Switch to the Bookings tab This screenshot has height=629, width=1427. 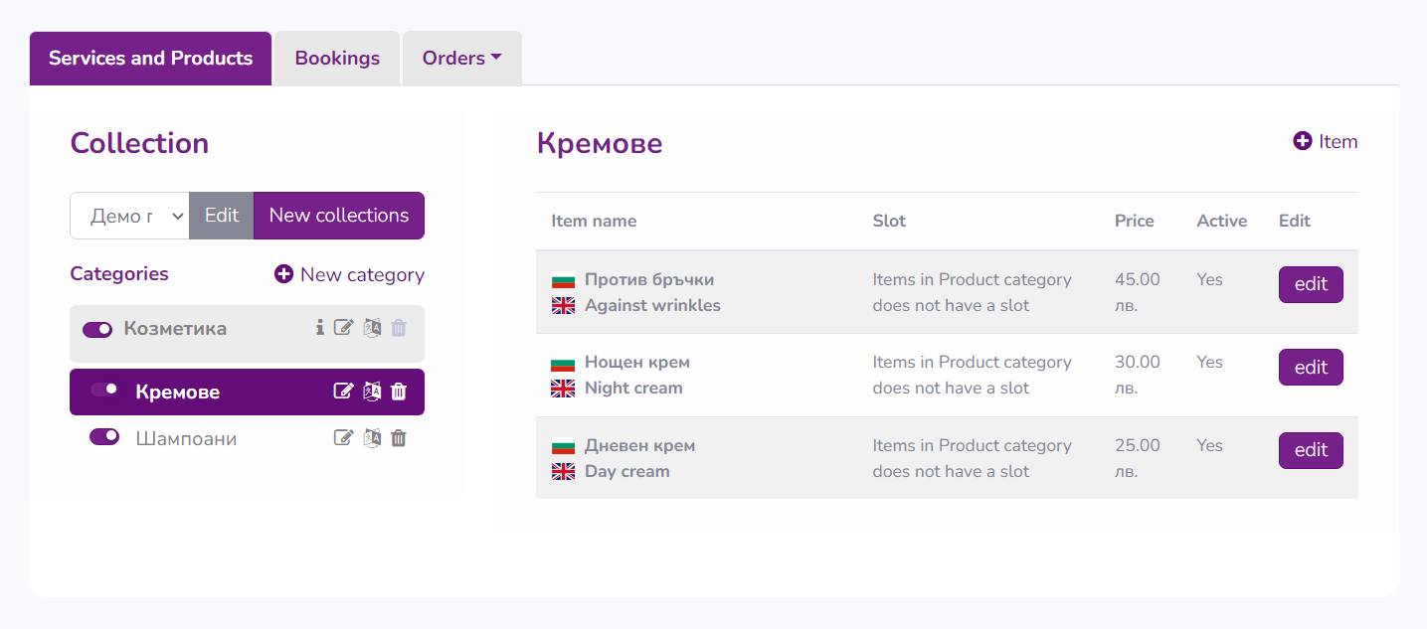(336, 58)
